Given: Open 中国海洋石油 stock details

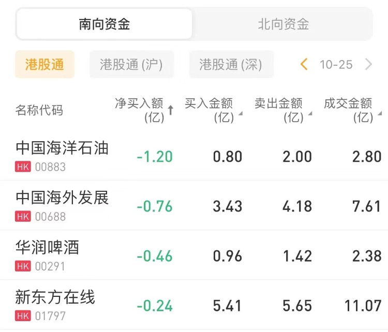Looking at the screenshot, I should 62,148.
